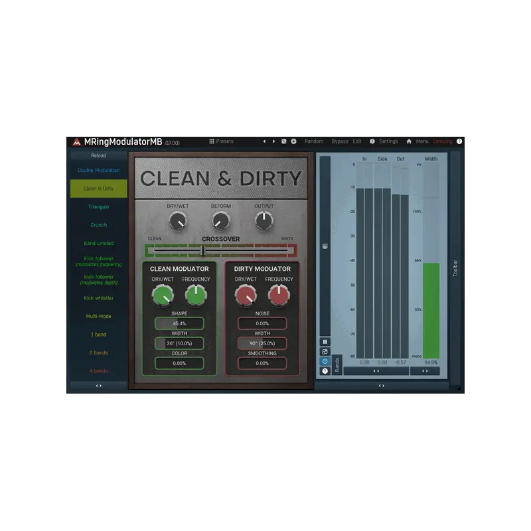This screenshot has width=531, height=531.
Task: Open the Menu button
Action: tap(422, 141)
